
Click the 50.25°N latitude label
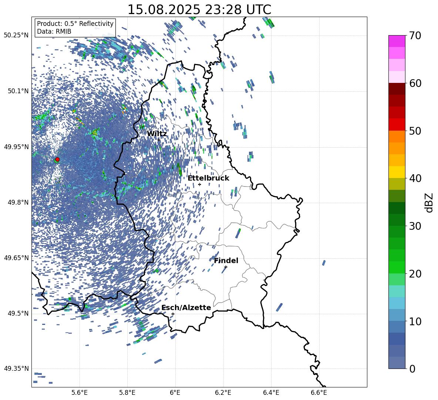16,36
